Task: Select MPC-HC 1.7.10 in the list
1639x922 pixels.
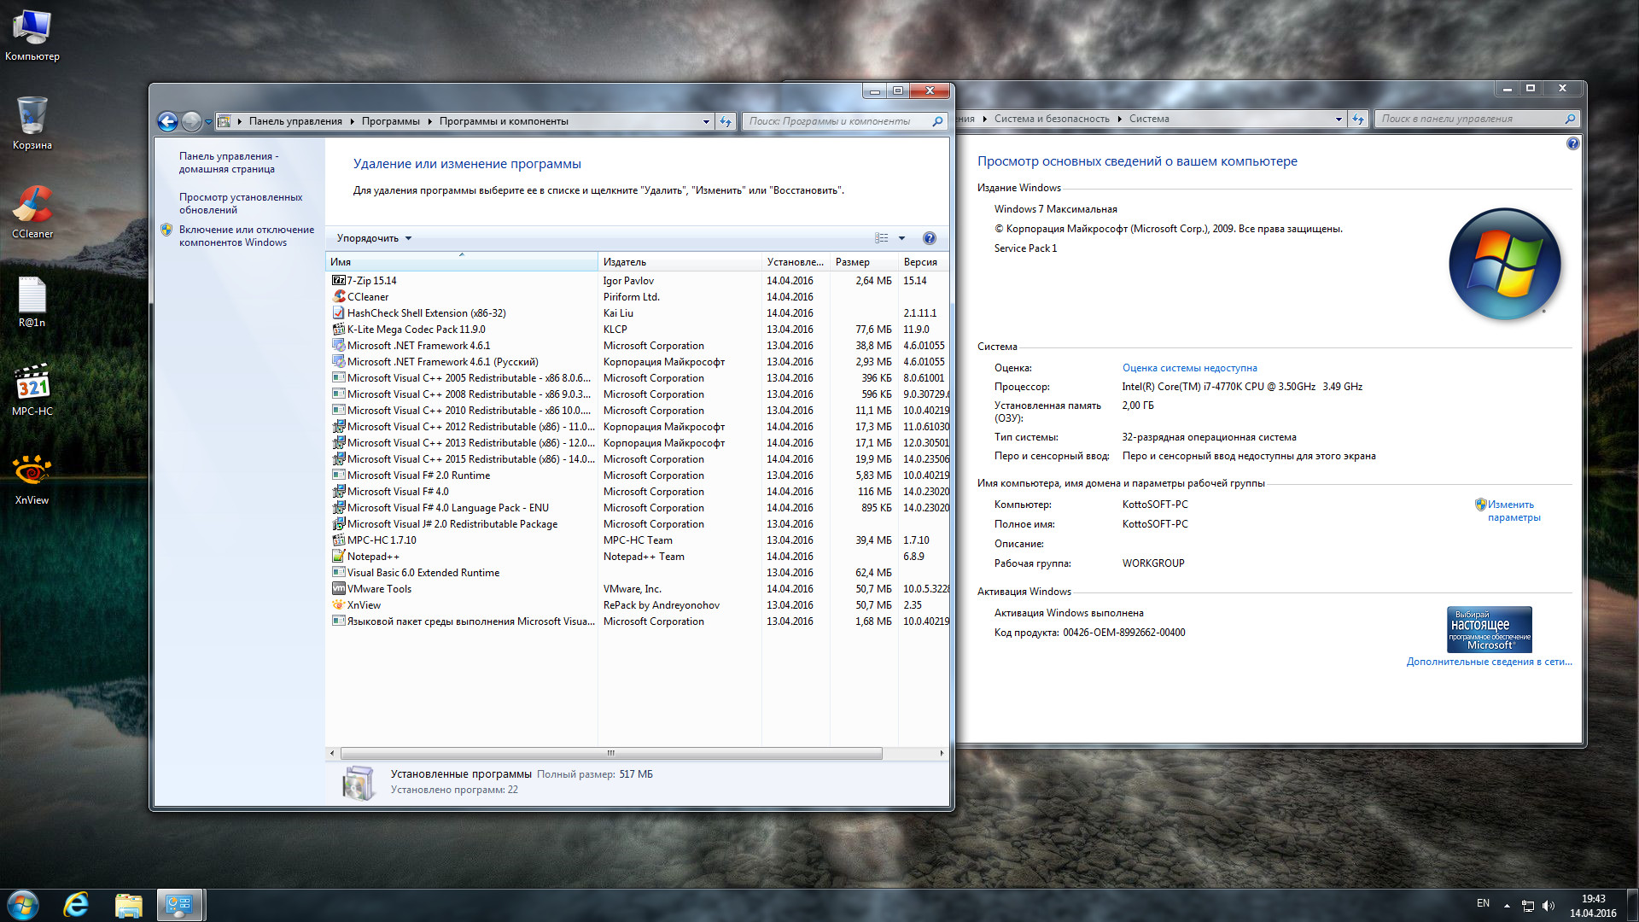Action: 639,540
